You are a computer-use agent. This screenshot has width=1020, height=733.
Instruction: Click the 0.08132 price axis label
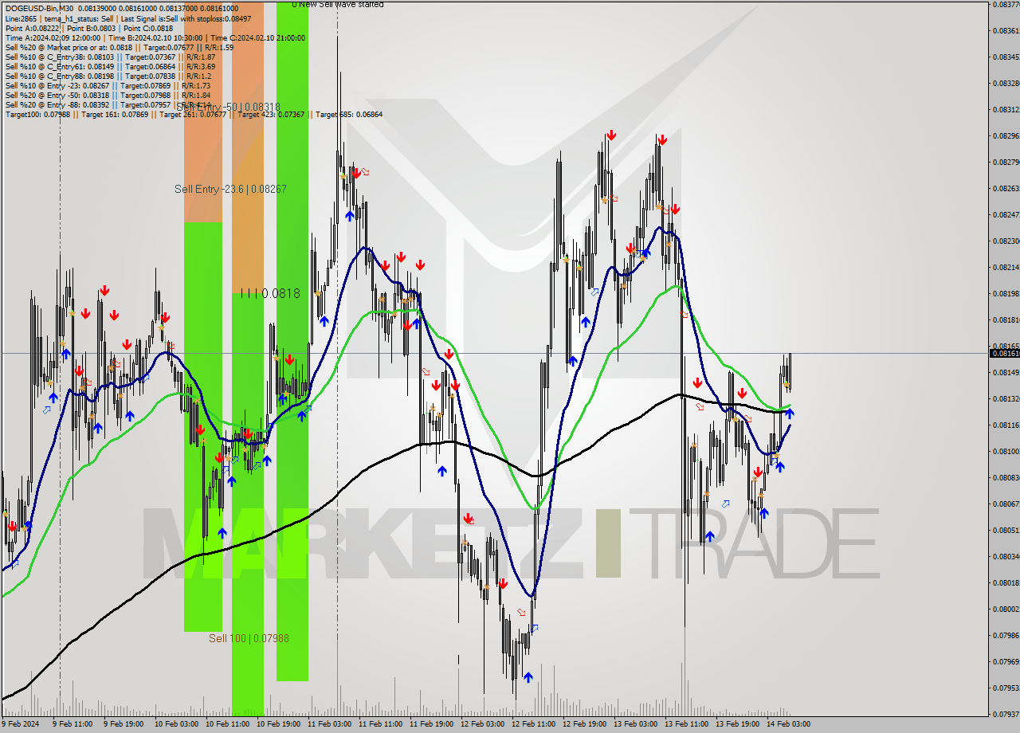pos(1007,398)
